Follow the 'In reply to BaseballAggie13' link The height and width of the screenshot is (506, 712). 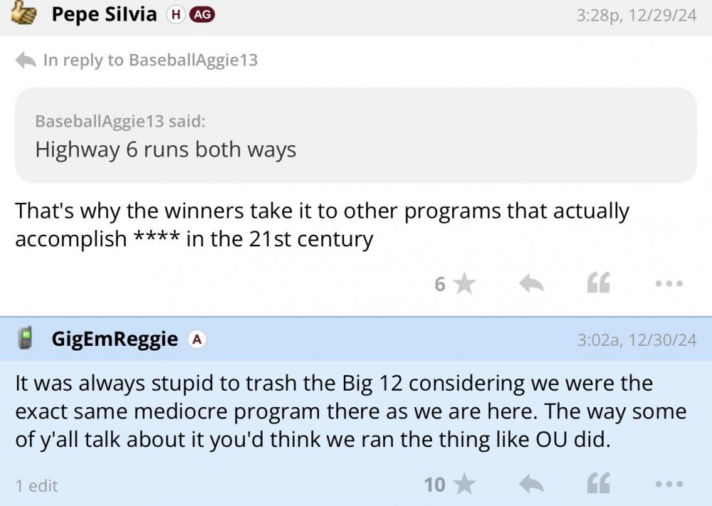click(150, 60)
